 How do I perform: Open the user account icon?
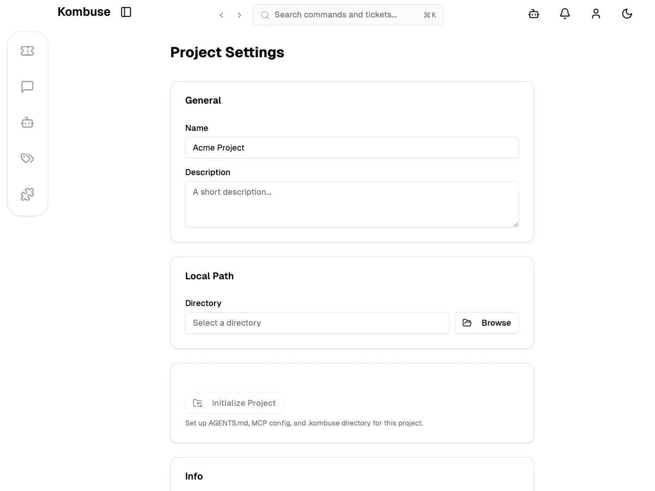596,14
